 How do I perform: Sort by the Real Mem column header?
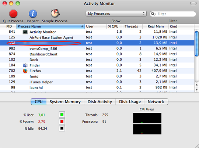click(x=156, y=26)
